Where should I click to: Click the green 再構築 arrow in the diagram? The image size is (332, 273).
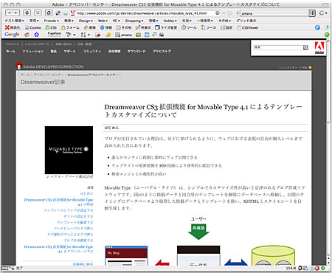coord(198,232)
